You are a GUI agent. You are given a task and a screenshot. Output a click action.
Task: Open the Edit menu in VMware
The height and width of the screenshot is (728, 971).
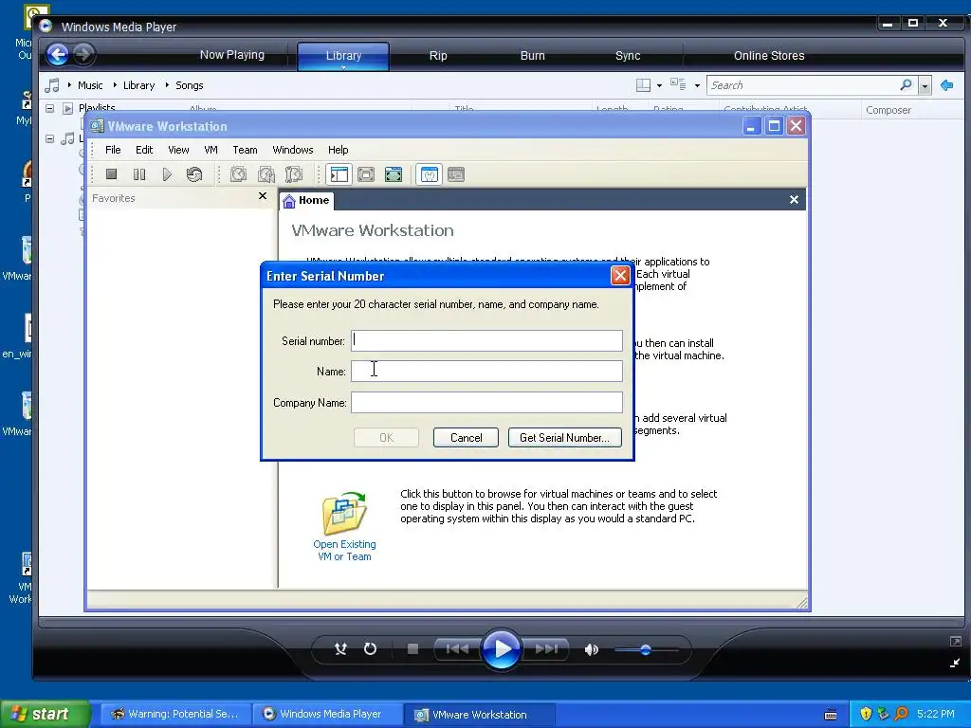tap(144, 150)
